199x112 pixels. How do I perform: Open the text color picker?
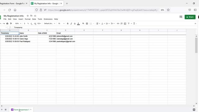point(78,24)
